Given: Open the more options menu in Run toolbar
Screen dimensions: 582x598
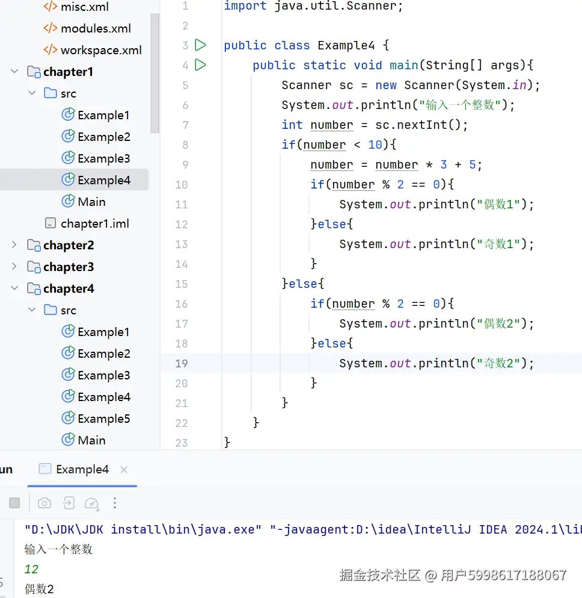Looking at the screenshot, I should pyautogui.click(x=115, y=503).
